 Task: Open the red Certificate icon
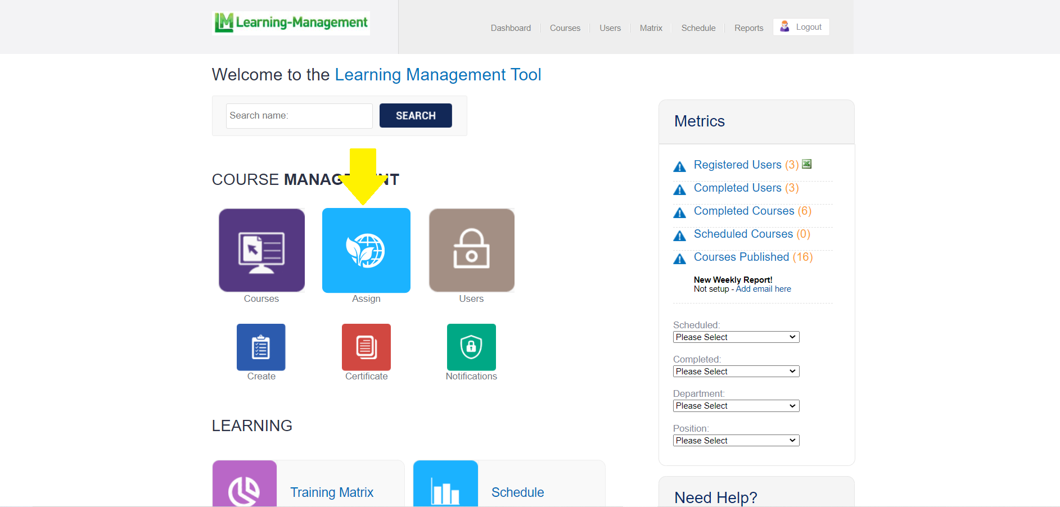pyautogui.click(x=366, y=347)
